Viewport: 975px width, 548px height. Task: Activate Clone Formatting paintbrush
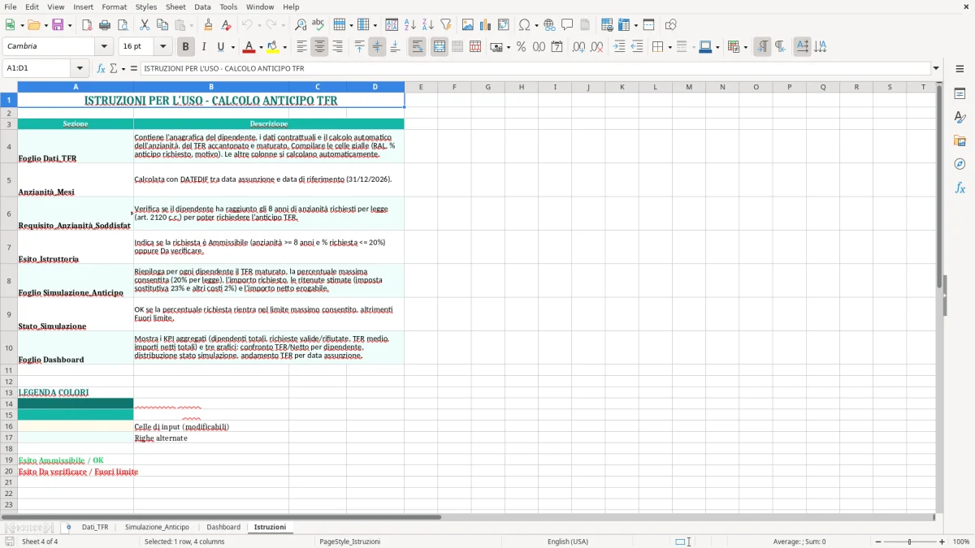(208, 25)
